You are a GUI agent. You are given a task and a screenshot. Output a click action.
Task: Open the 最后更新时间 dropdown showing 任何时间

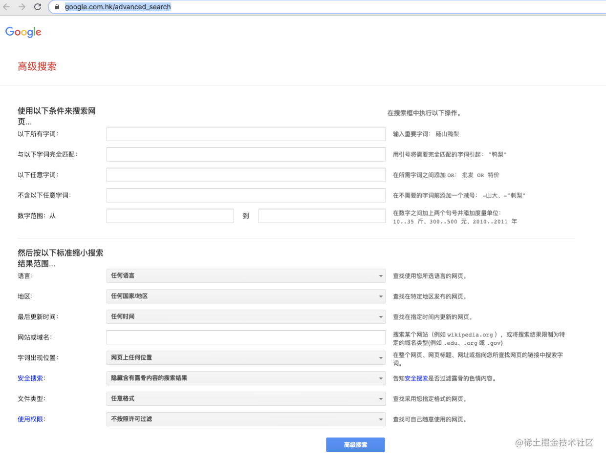tap(246, 317)
